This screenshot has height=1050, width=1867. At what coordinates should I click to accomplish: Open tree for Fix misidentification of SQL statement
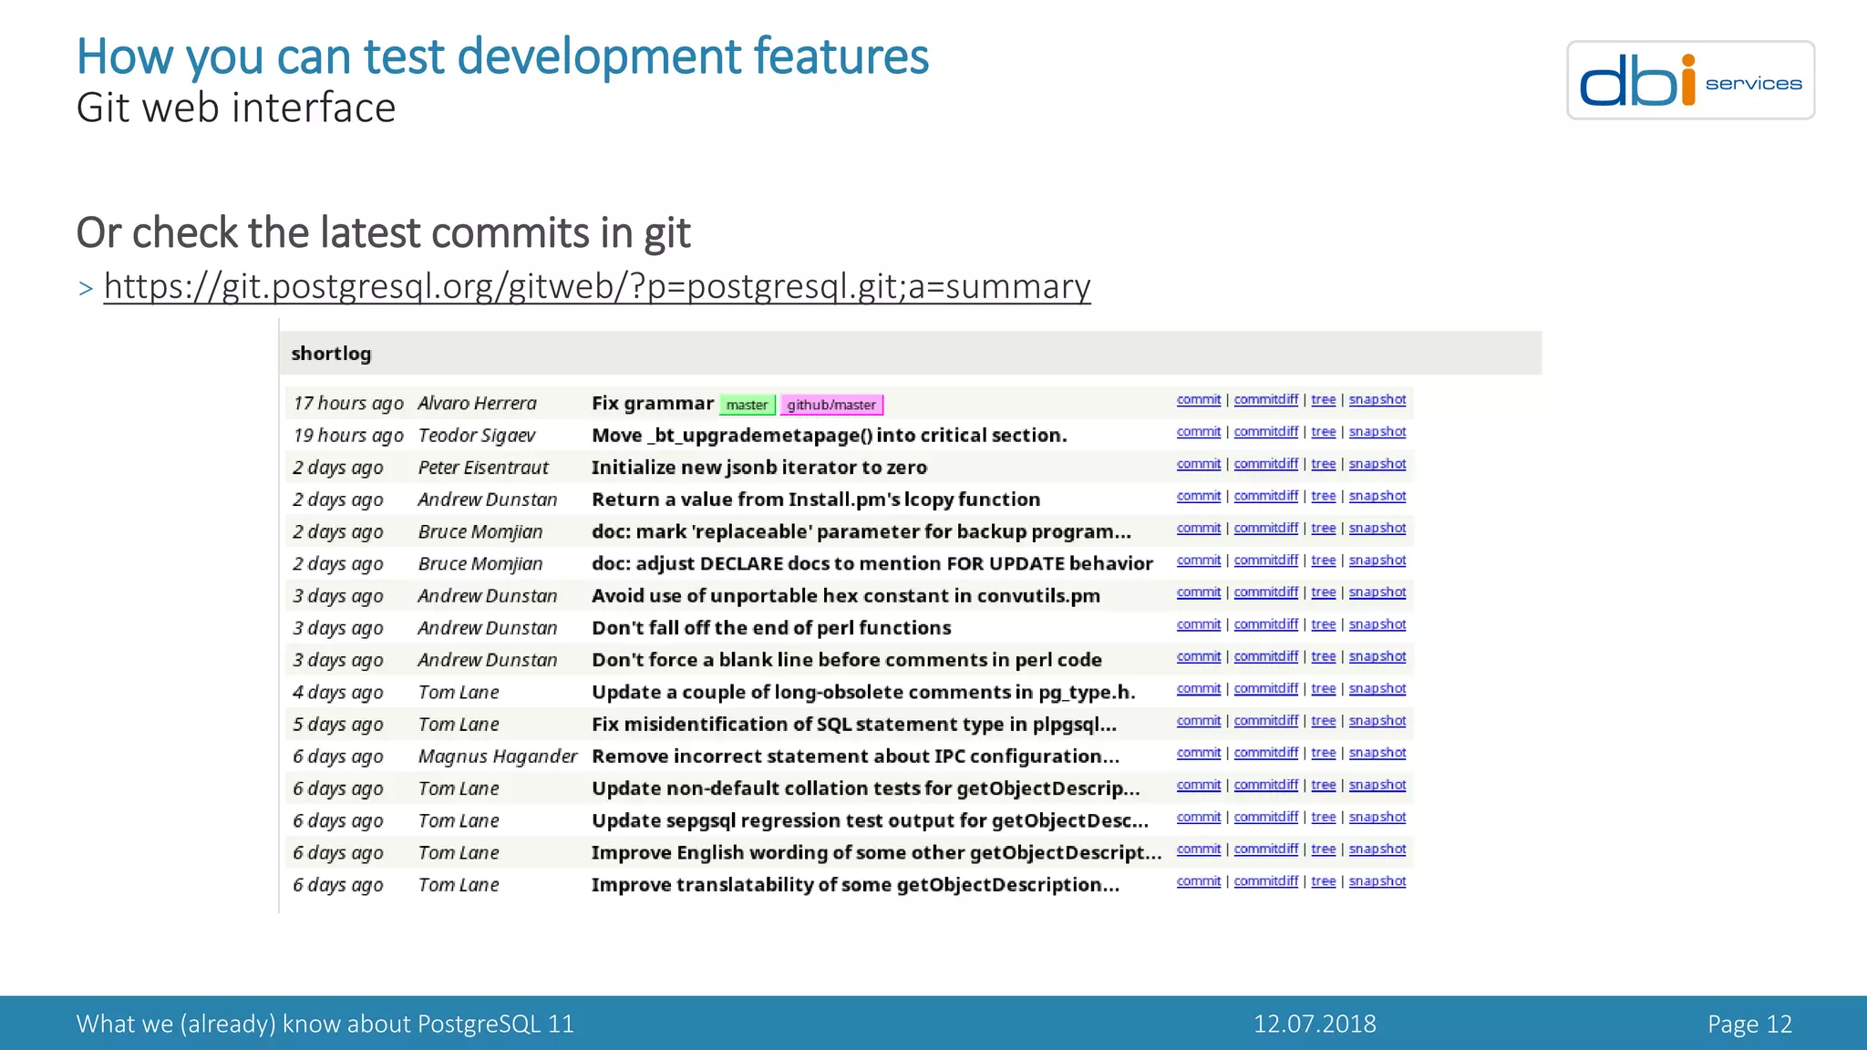coord(1323,720)
